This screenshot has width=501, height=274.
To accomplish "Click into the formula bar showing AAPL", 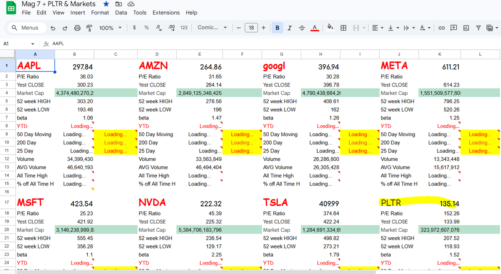I will [275, 43].
